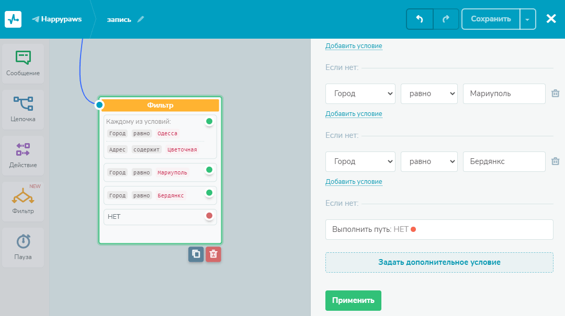This screenshot has height=316, width=565.
Task: Select the Сообщение block in sidebar
Action: click(x=23, y=64)
